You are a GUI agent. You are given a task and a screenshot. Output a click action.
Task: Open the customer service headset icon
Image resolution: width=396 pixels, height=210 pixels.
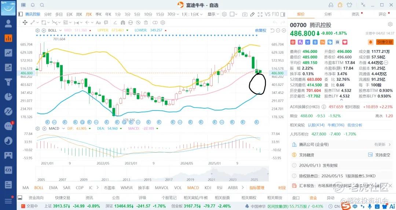pyautogui.click(x=331, y=5)
